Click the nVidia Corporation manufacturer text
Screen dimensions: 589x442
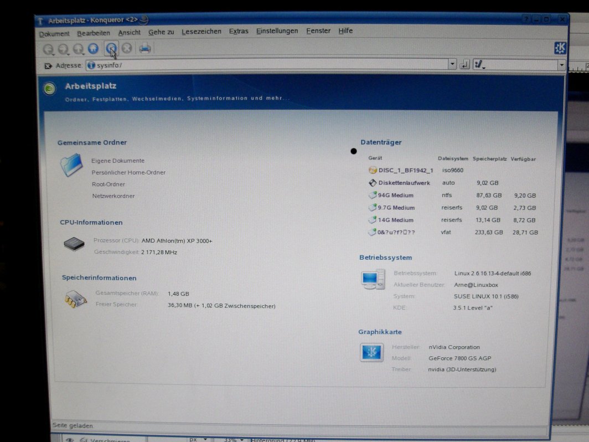pyautogui.click(x=454, y=347)
